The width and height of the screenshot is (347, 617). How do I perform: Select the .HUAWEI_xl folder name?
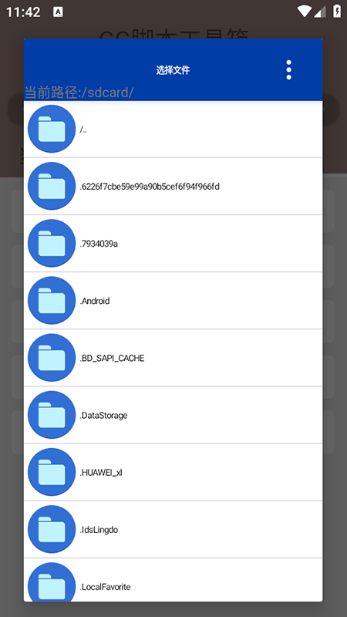click(x=101, y=473)
